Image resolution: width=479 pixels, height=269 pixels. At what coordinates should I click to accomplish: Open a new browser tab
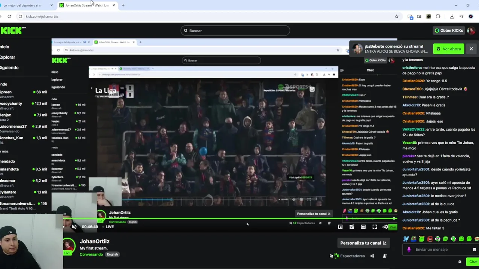tap(123, 5)
